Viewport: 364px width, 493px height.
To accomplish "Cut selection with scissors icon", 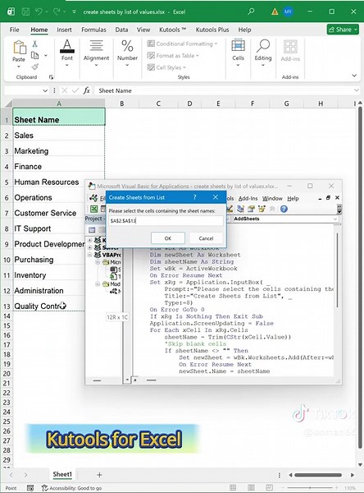I will pyautogui.click(x=34, y=44).
